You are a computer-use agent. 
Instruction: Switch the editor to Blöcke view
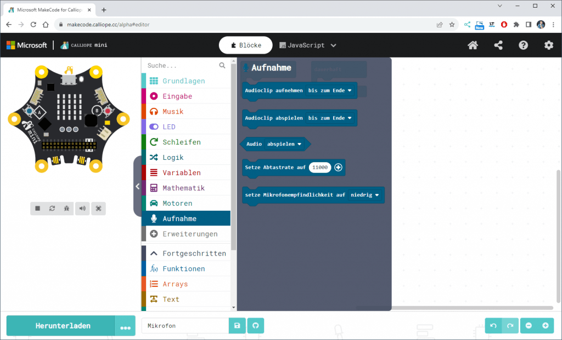click(x=245, y=45)
